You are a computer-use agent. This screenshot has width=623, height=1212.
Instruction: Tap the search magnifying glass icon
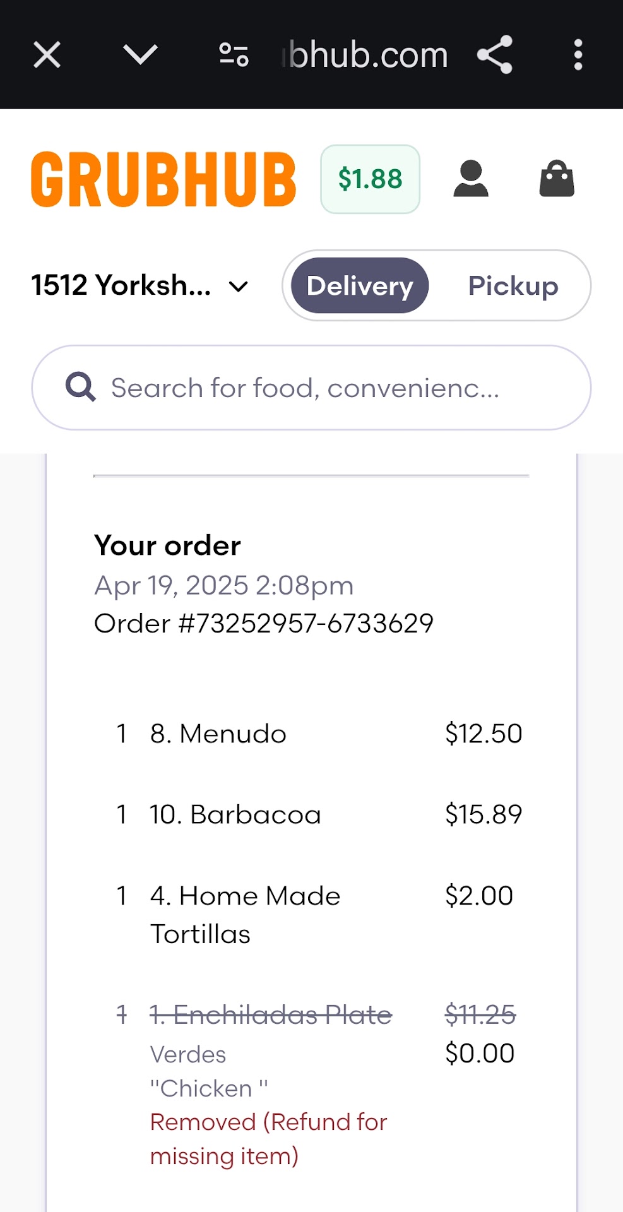point(81,387)
